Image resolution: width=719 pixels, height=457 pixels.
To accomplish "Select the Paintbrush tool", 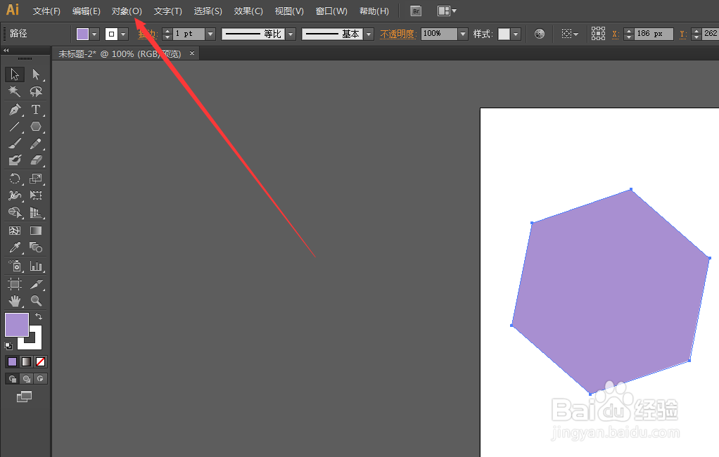I will click(15, 143).
